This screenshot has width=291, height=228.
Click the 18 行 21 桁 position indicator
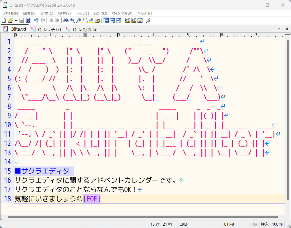(x=161, y=224)
